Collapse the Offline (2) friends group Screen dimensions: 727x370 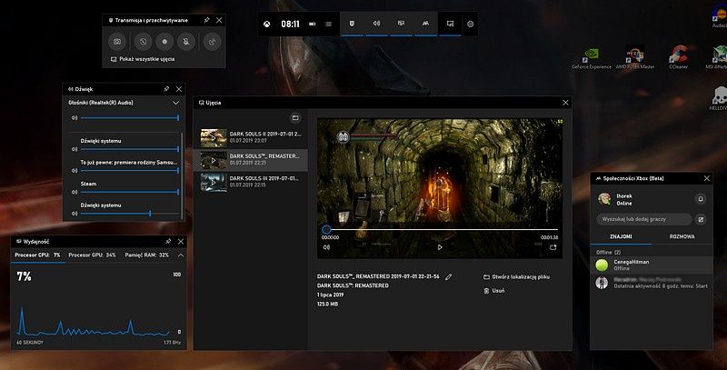(608, 252)
